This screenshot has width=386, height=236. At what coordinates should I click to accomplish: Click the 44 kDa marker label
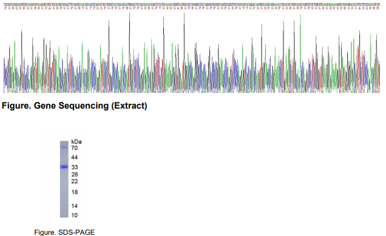74,157
